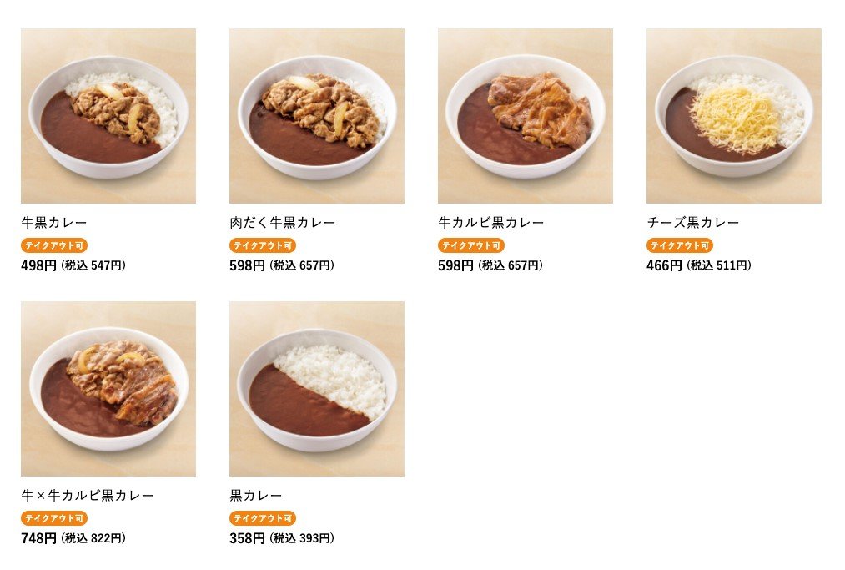Click takeout badge under チーズ黒カレー
Viewport: 845px width, 570px height.
tap(680, 245)
